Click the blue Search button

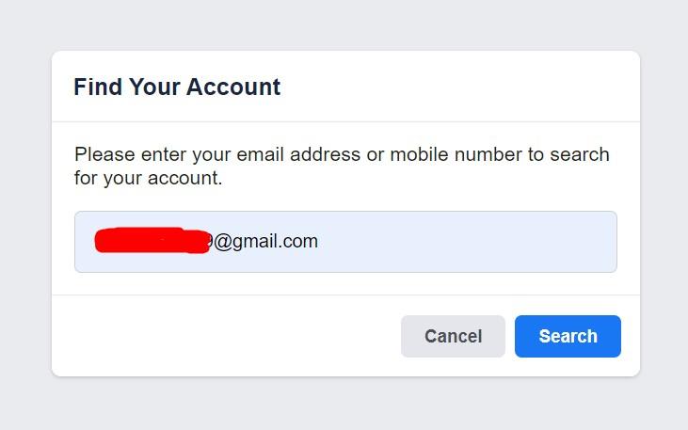click(x=568, y=336)
